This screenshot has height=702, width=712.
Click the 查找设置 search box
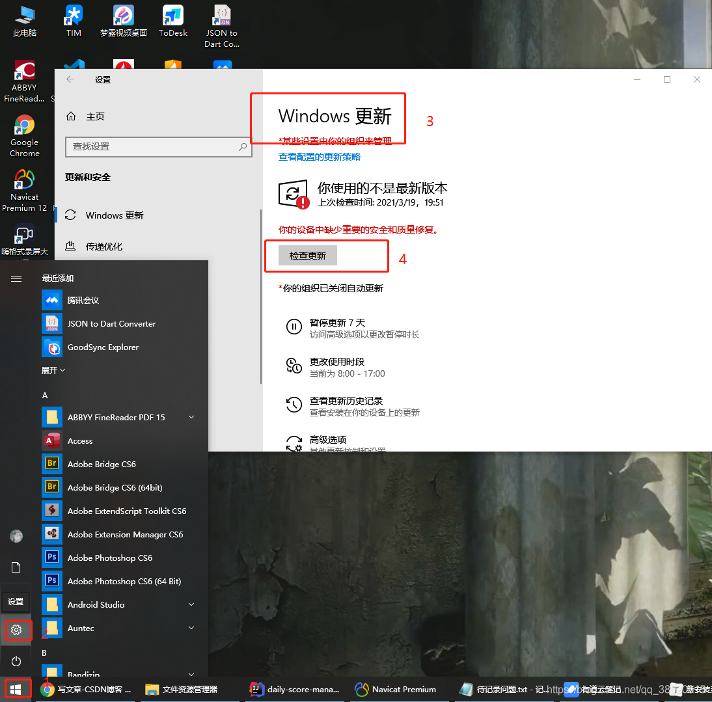click(158, 146)
